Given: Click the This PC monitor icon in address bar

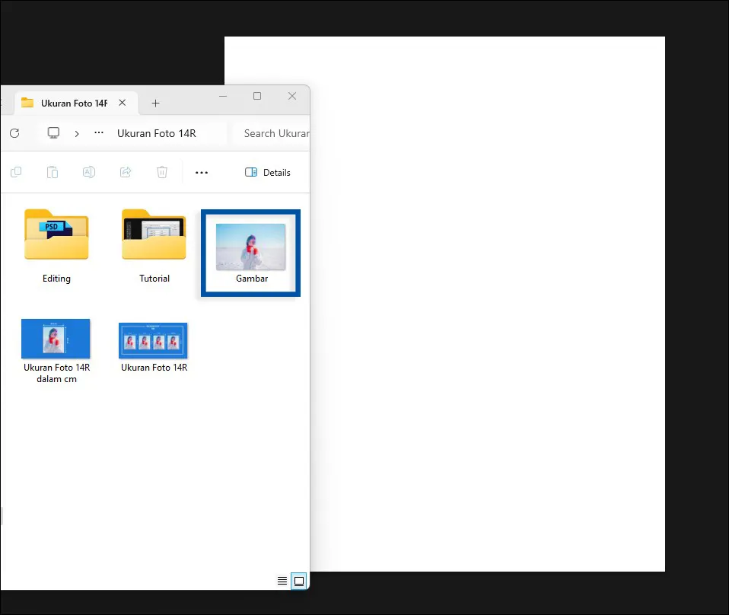Looking at the screenshot, I should (x=53, y=133).
